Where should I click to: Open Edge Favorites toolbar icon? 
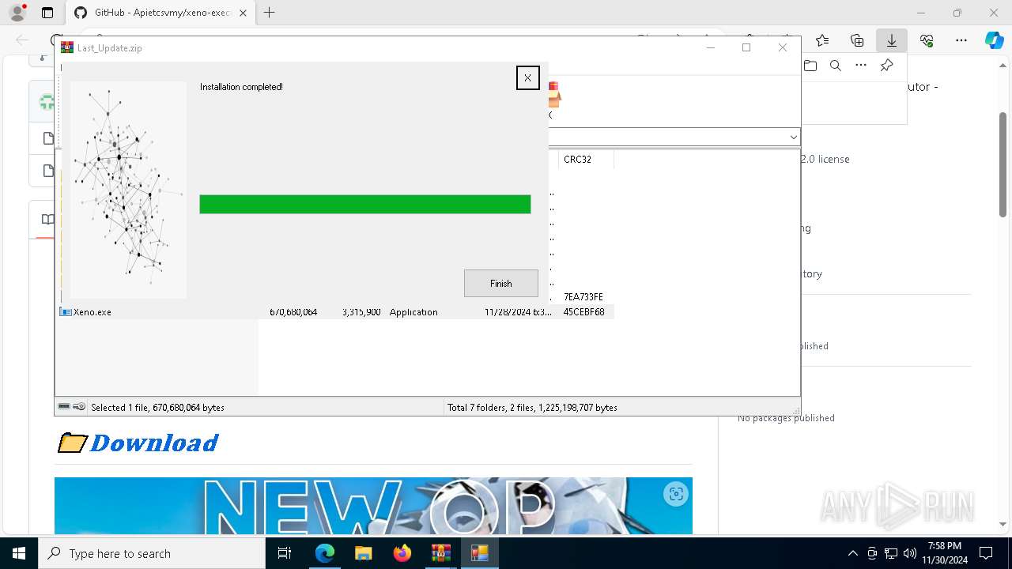(823, 40)
